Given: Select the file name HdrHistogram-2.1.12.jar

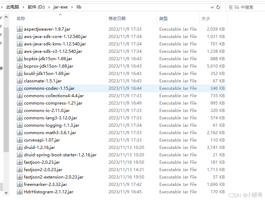Looking at the screenshot, I should (x=49, y=192).
